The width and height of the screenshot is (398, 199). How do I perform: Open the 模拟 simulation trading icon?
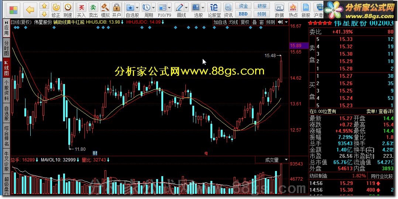[105, 10]
